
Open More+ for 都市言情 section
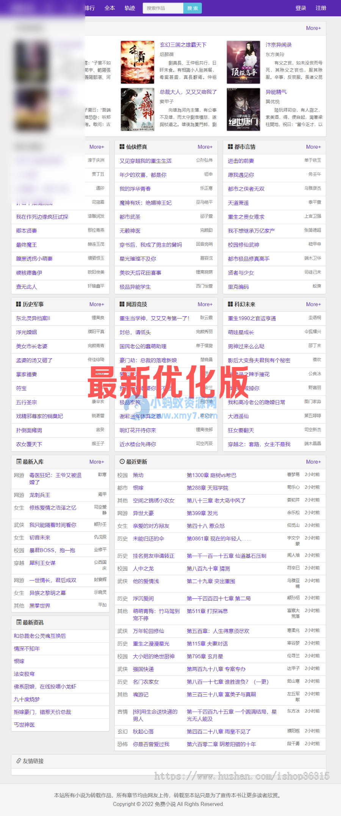313,147
